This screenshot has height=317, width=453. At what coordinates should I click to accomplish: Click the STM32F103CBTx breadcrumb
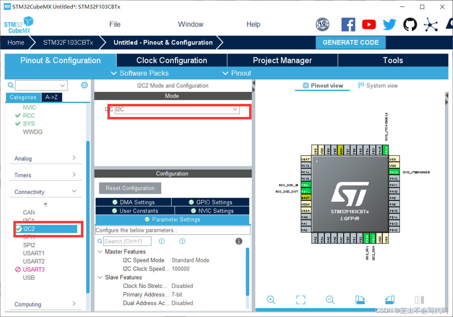coord(68,43)
